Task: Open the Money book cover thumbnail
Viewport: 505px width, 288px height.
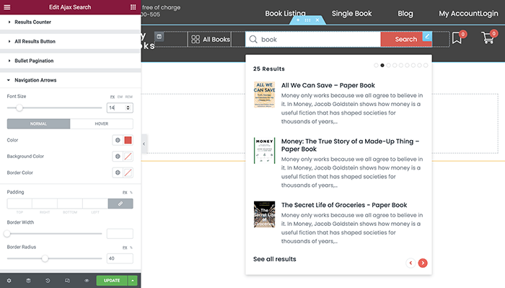Action: point(265,150)
